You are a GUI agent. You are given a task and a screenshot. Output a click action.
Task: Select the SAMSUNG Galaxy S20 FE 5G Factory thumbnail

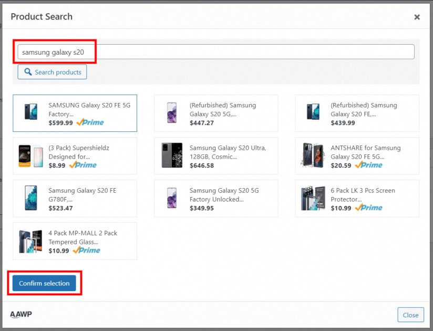click(31, 111)
